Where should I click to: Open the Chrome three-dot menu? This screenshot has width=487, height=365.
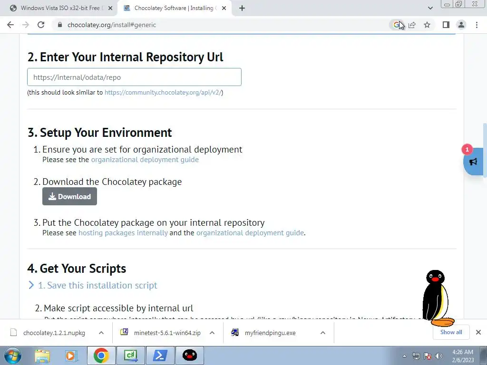pyautogui.click(x=477, y=25)
